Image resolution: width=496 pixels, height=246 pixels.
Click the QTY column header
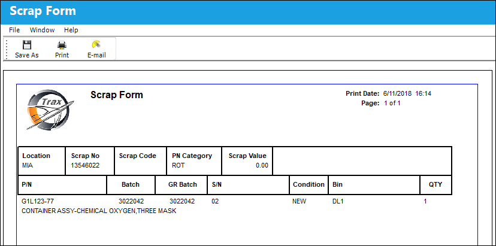435,184
